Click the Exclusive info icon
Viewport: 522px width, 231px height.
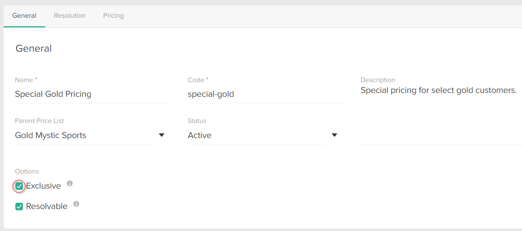(x=69, y=184)
